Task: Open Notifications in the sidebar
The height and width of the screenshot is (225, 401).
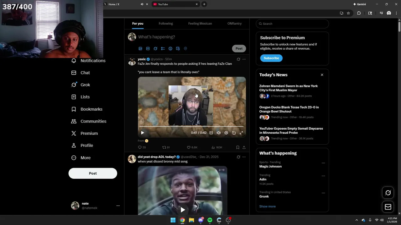Action: (x=89, y=61)
